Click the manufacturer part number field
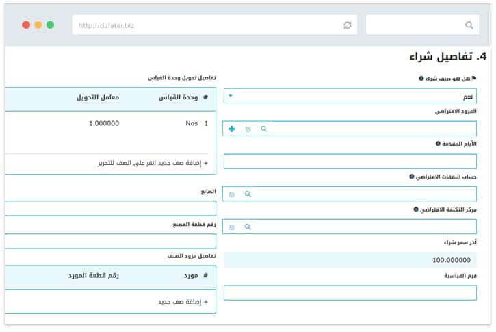Viewport: 496px width, 332px height. pos(110,241)
